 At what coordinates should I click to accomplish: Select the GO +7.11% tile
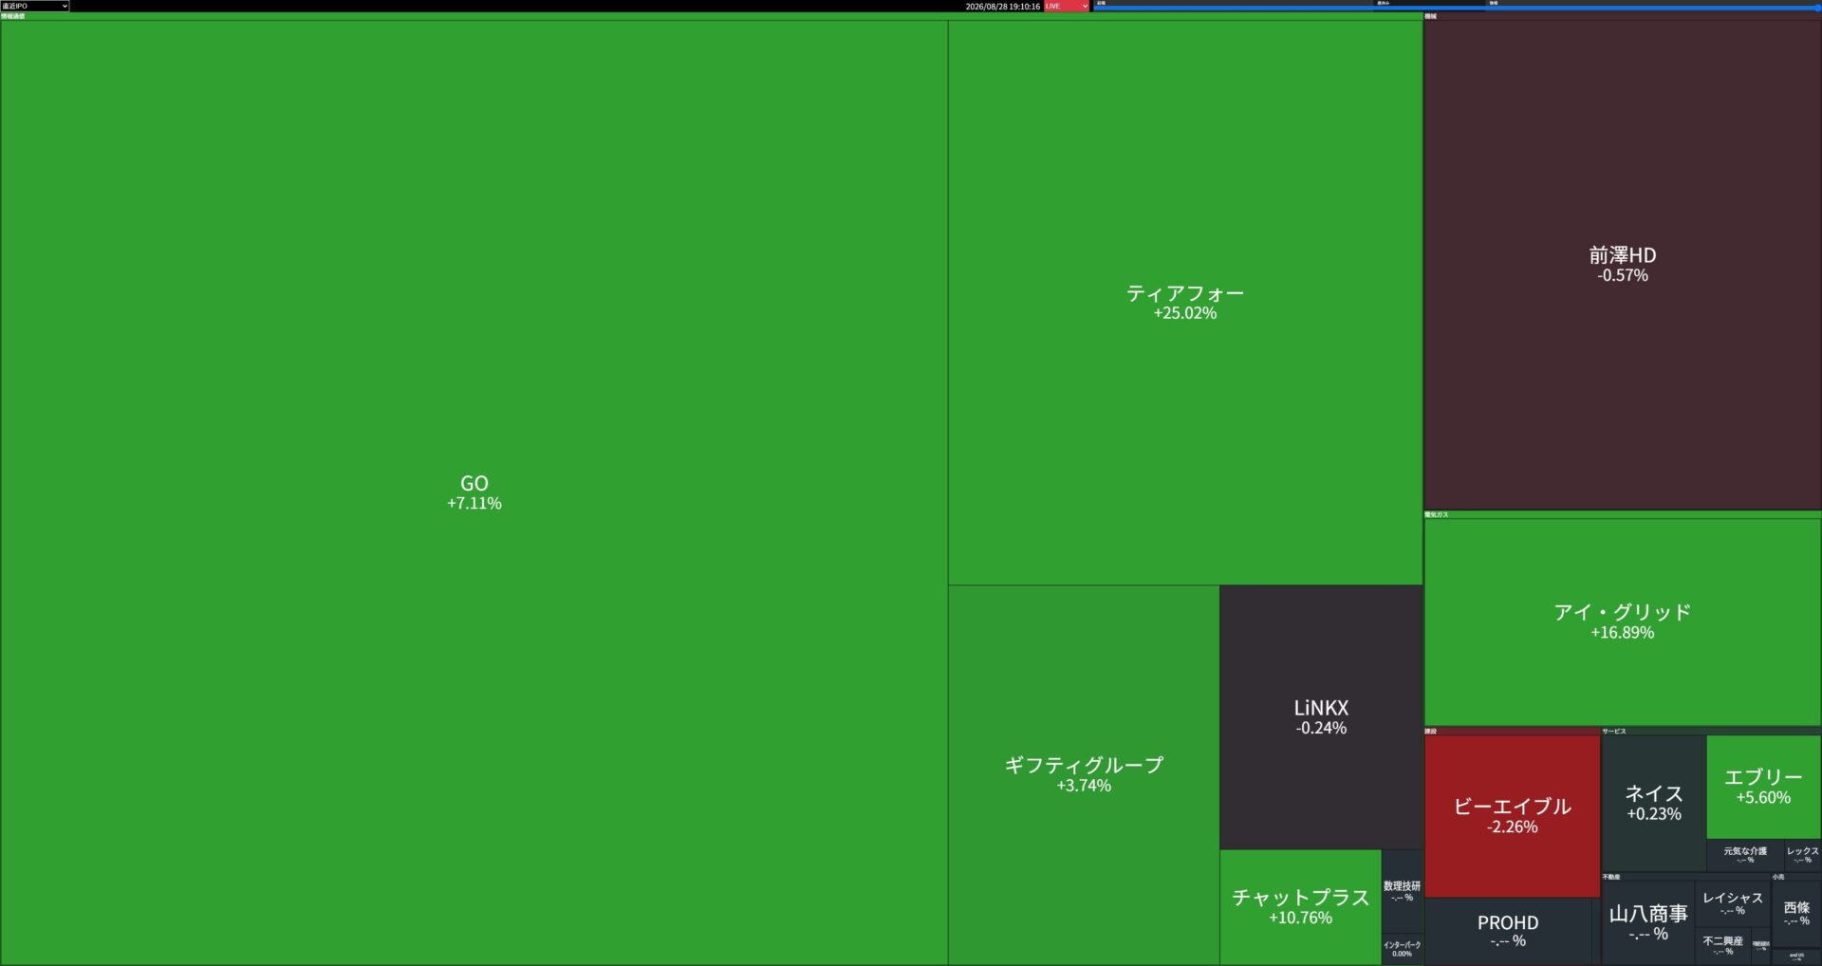pyautogui.click(x=474, y=492)
